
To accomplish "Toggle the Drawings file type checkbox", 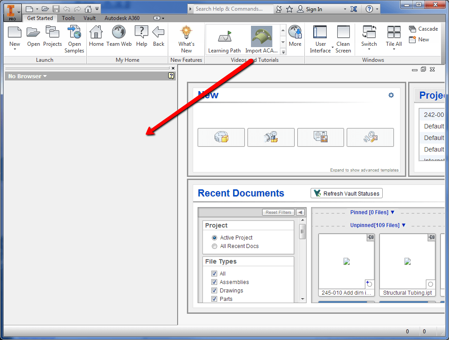I will coord(214,290).
